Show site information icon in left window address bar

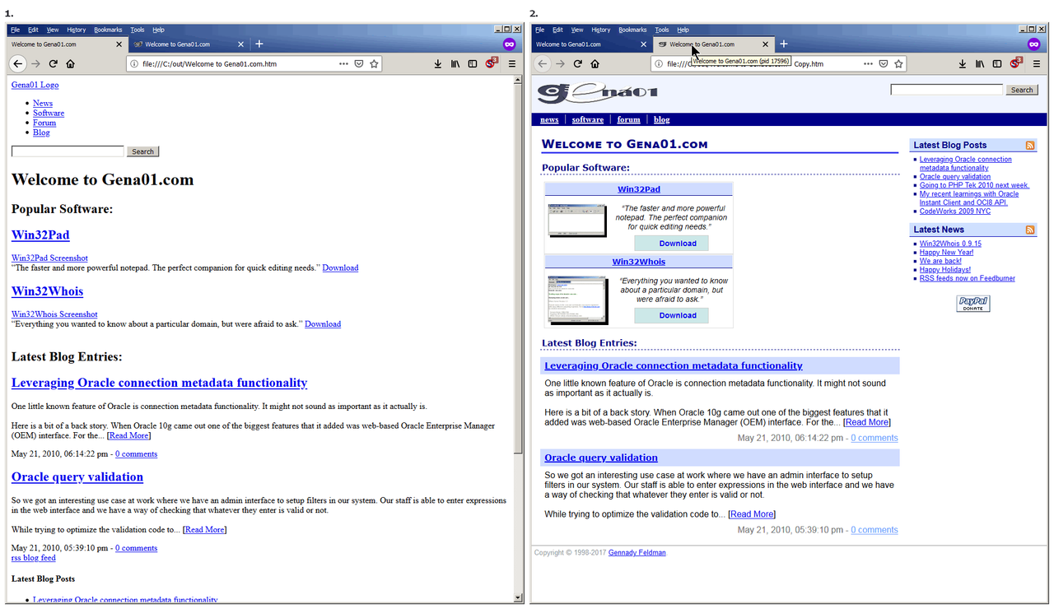(134, 63)
